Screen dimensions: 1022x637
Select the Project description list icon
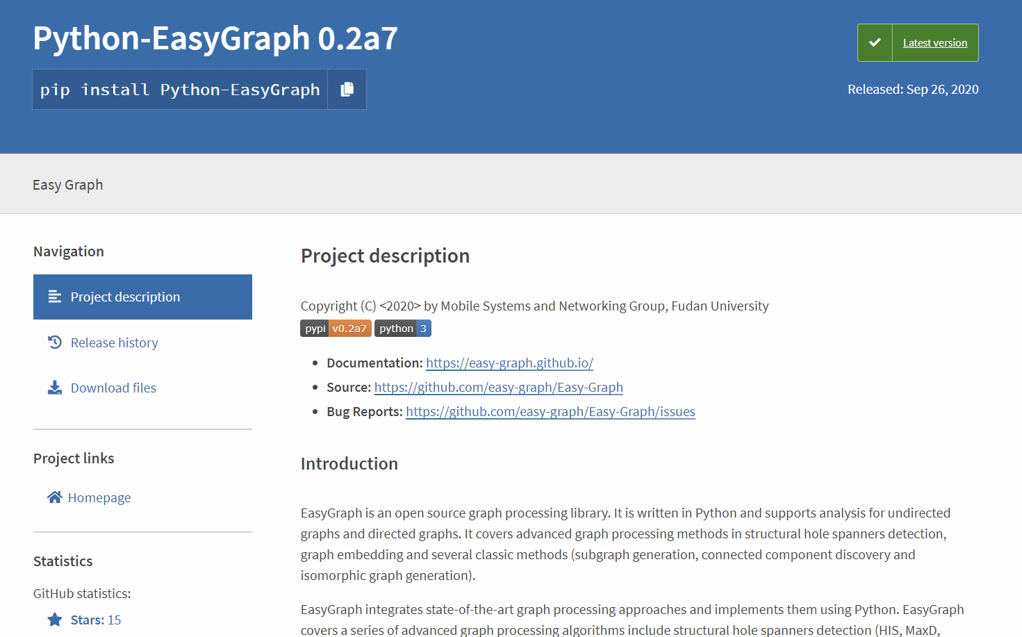click(x=54, y=296)
